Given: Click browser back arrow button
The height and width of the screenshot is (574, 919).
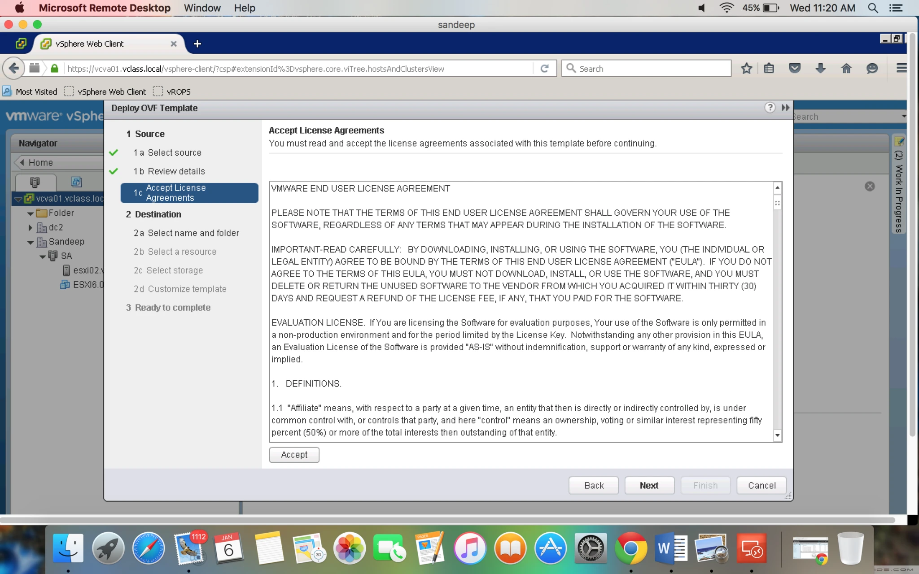Looking at the screenshot, I should [x=13, y=68].
